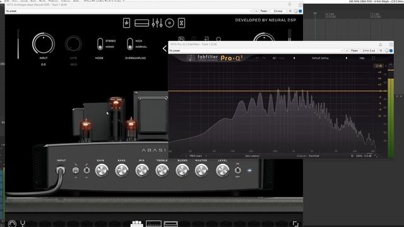Go to previous preset arrow in Pro-Q 3

(x=294, y=58)
